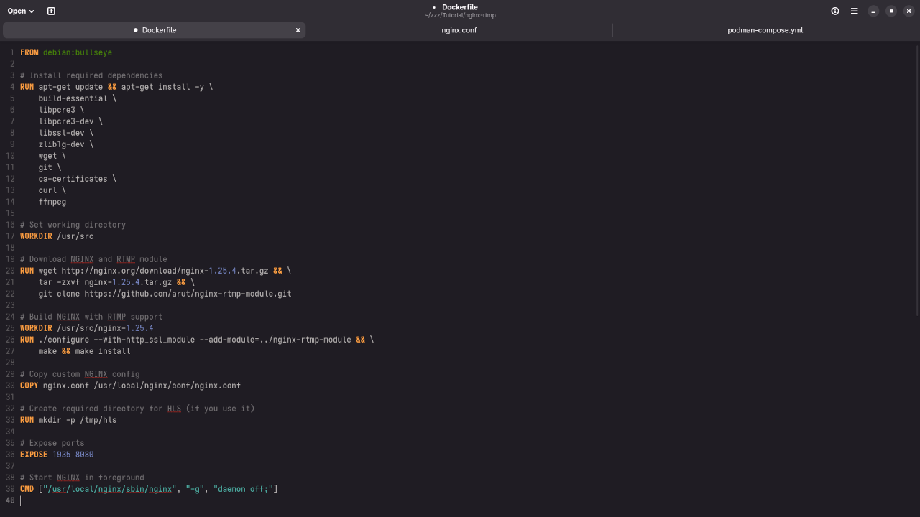Click the 'git \' dependency line
This screenshot has width=920, height=517.
[50, 167]
